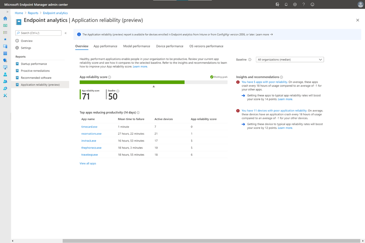Focus the Search (Ctrl+/) field
This screenshot has height=243, width=365.
click(38, 33)
